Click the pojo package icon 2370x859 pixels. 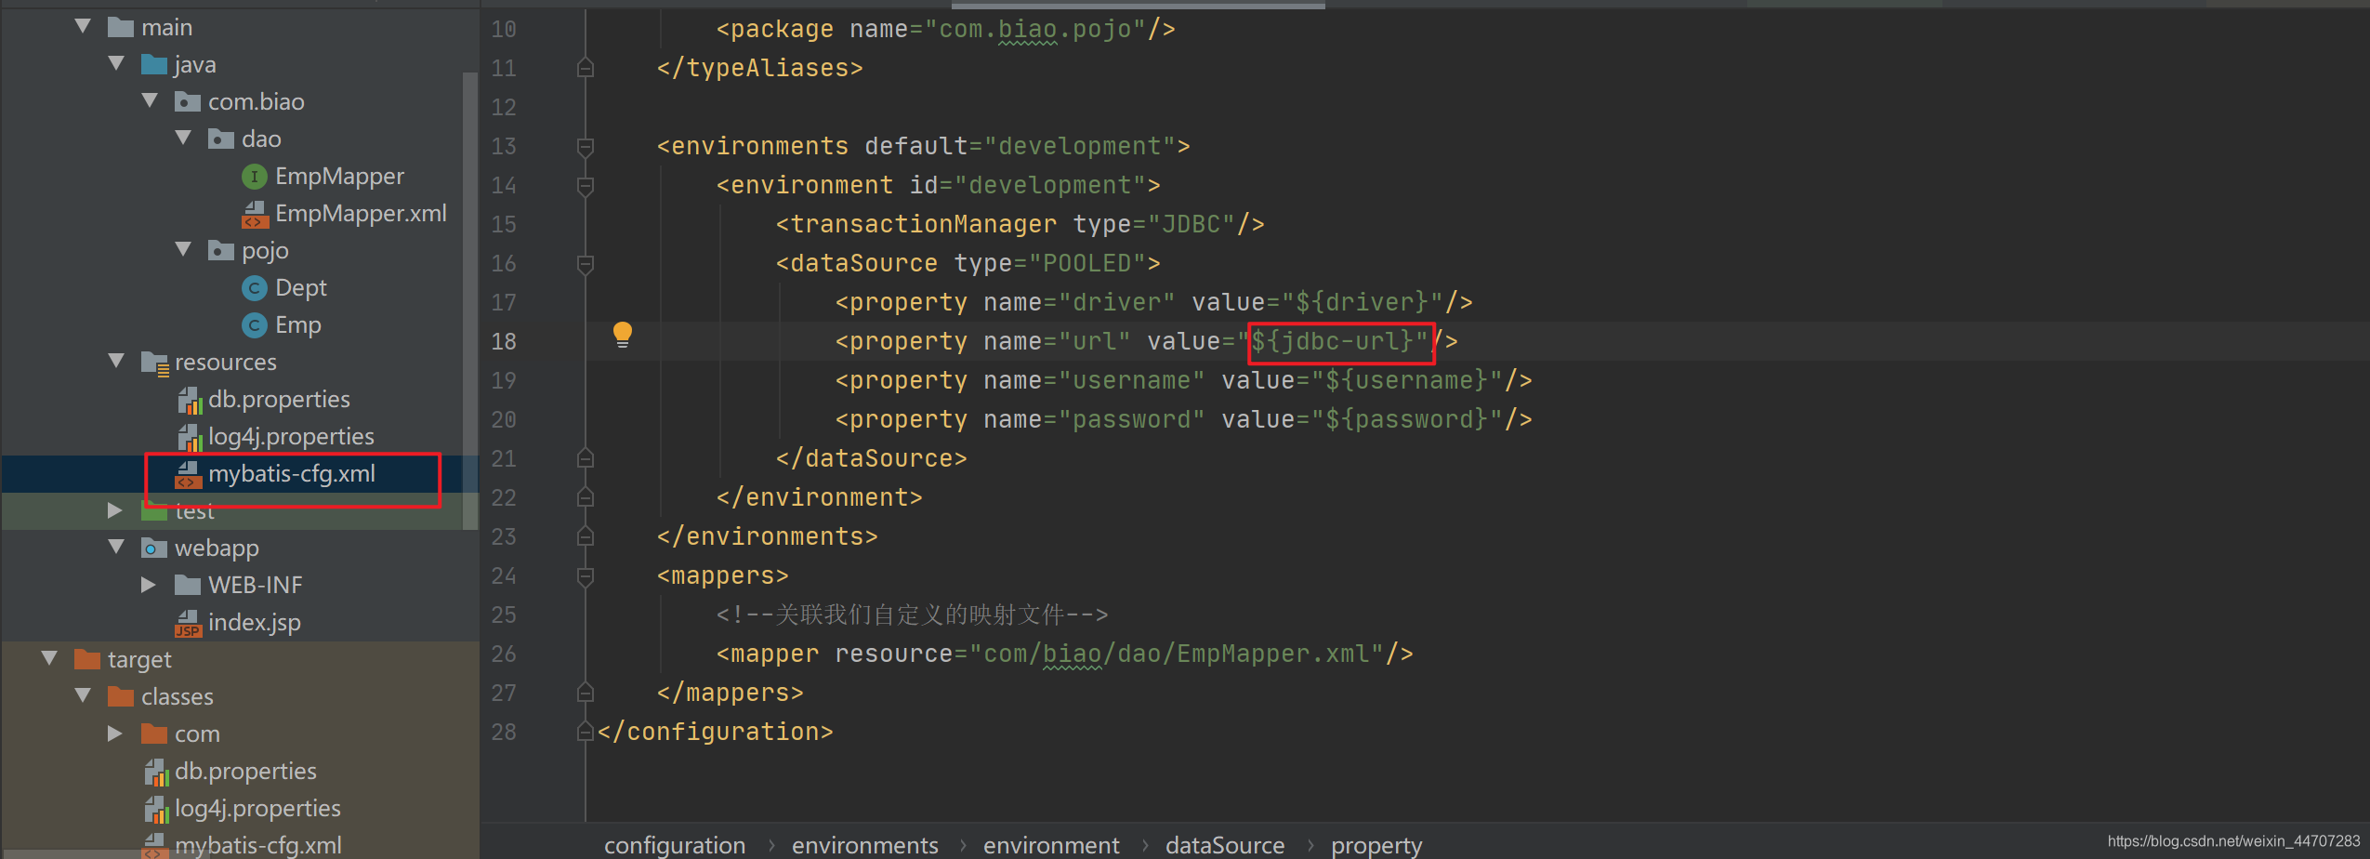point(221,251)
